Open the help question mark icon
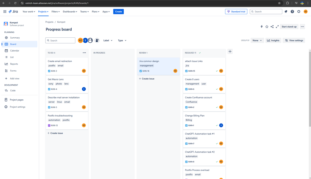Image resolution: width=311 pixels, height=179 pixels. point(292,12)
